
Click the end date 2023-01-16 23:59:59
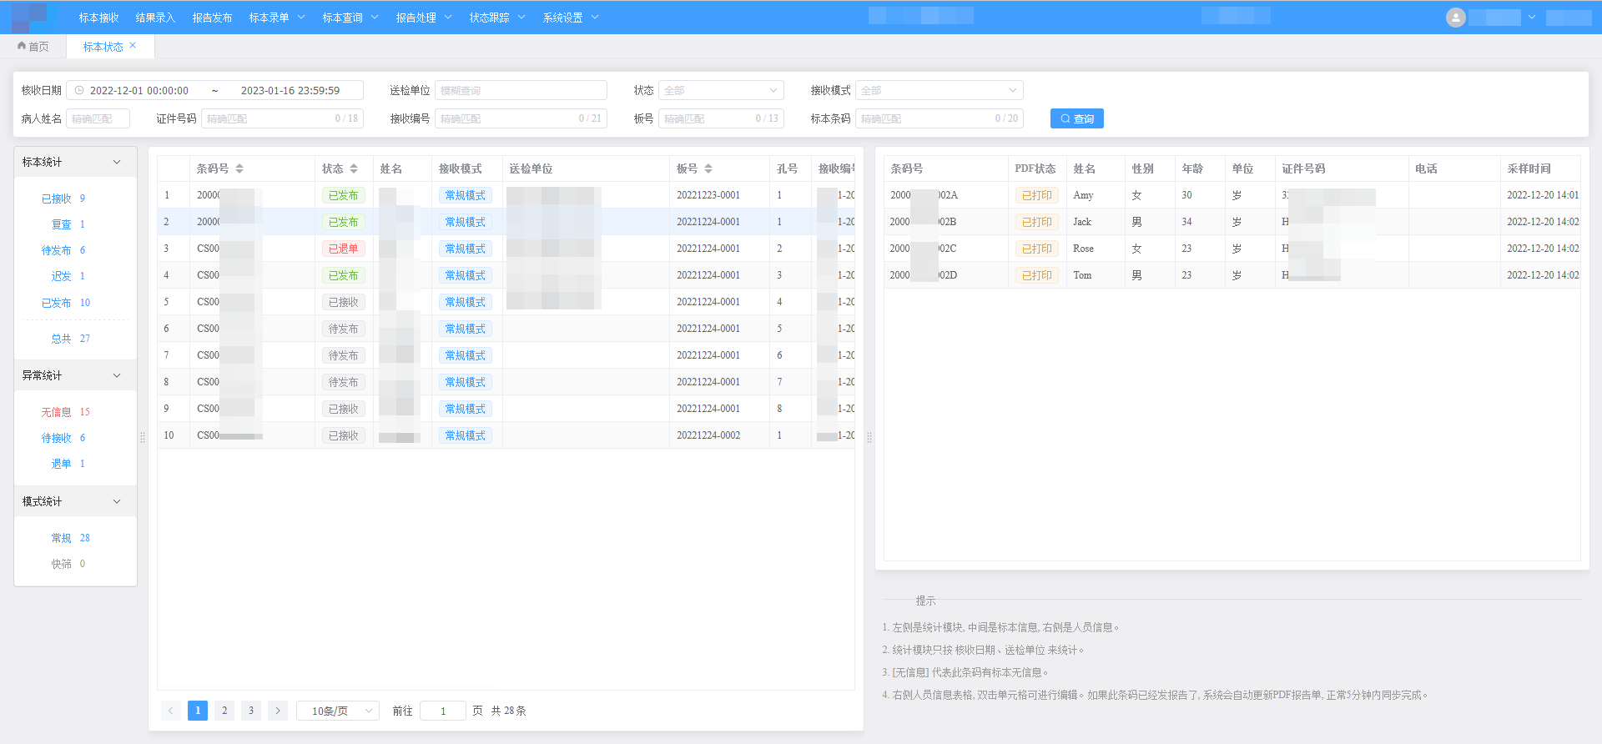(x=290, y=90)
